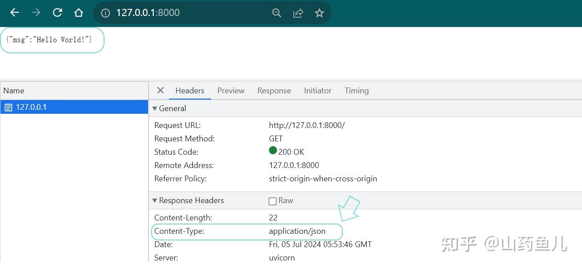This screenshot has width=582, height=268.
Task: Close request details with the X icon
Action: click(x=160, y=90)
